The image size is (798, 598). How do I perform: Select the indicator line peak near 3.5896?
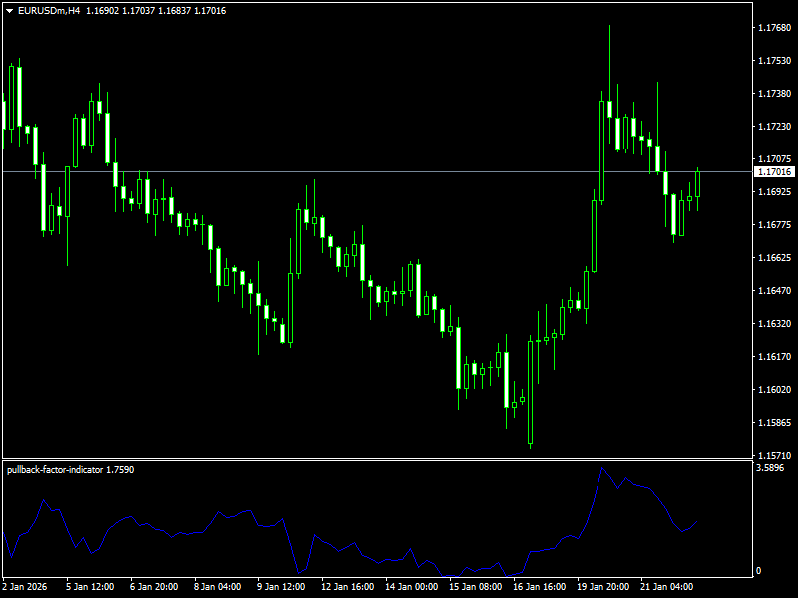[602, 468]
